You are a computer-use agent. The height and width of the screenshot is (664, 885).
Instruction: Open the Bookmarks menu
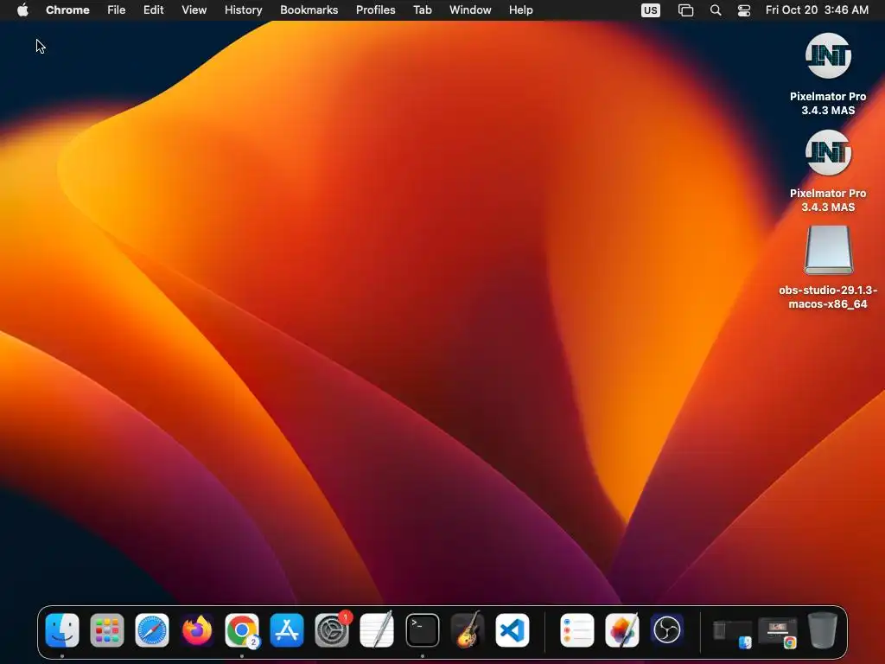pyautogui.click(x=309, y=10)
